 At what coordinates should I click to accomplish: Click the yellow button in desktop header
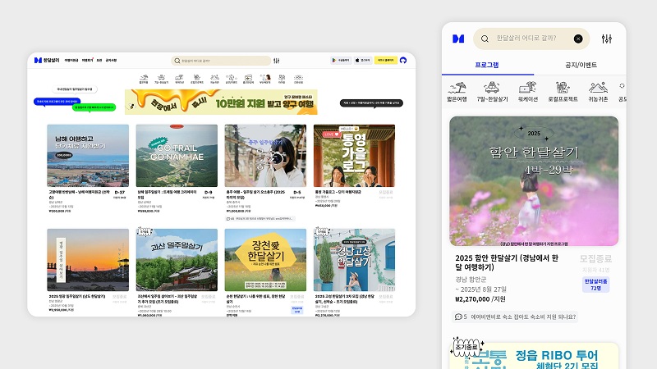pos(385,60)
